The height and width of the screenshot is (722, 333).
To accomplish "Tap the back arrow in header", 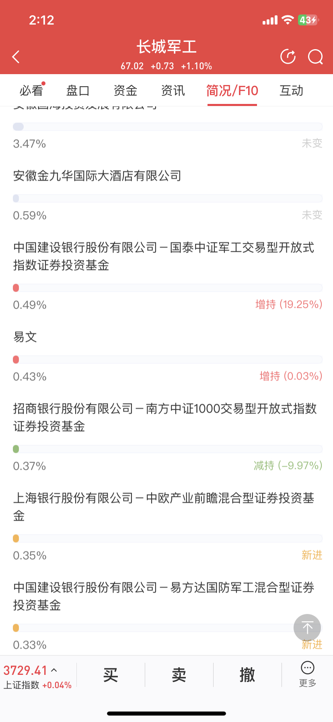I will click(x=16, y=57).
